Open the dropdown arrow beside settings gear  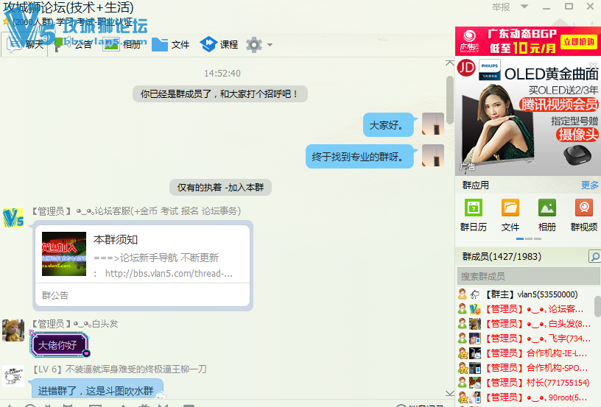click(270, 45)
